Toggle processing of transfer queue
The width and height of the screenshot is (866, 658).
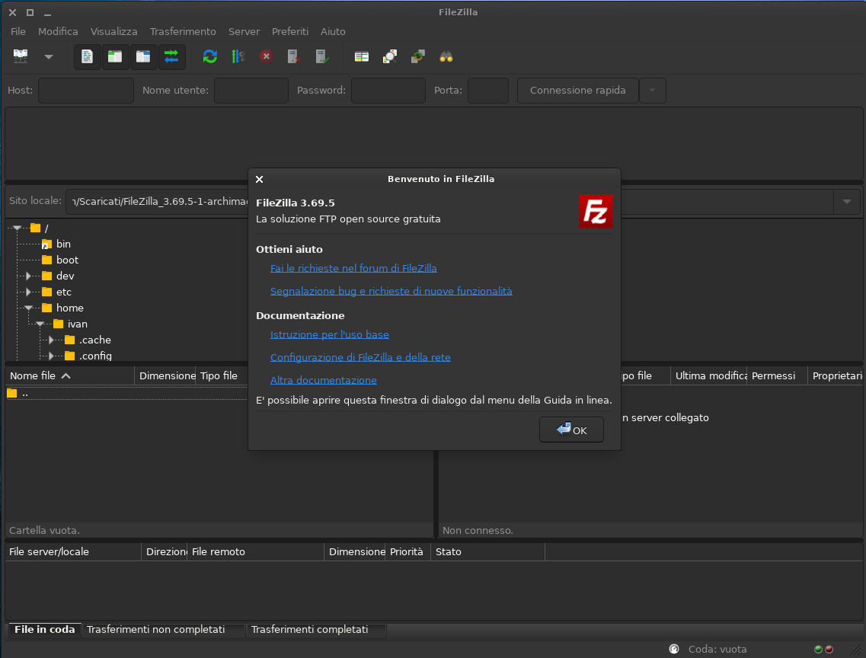(x=238, y=56)
